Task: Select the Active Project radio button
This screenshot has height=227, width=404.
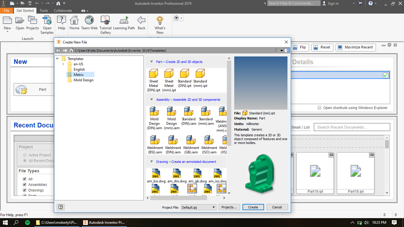Action: click(x=25, y=155)
